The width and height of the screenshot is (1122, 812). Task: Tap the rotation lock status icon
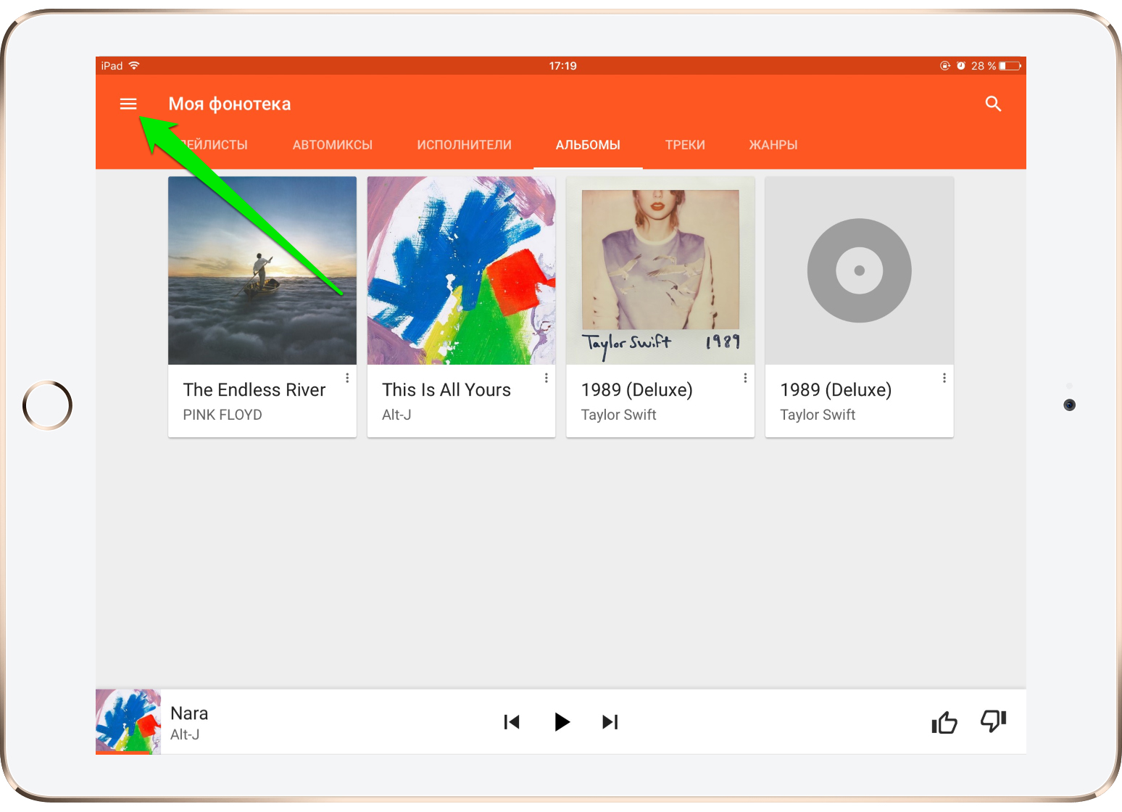945,66
